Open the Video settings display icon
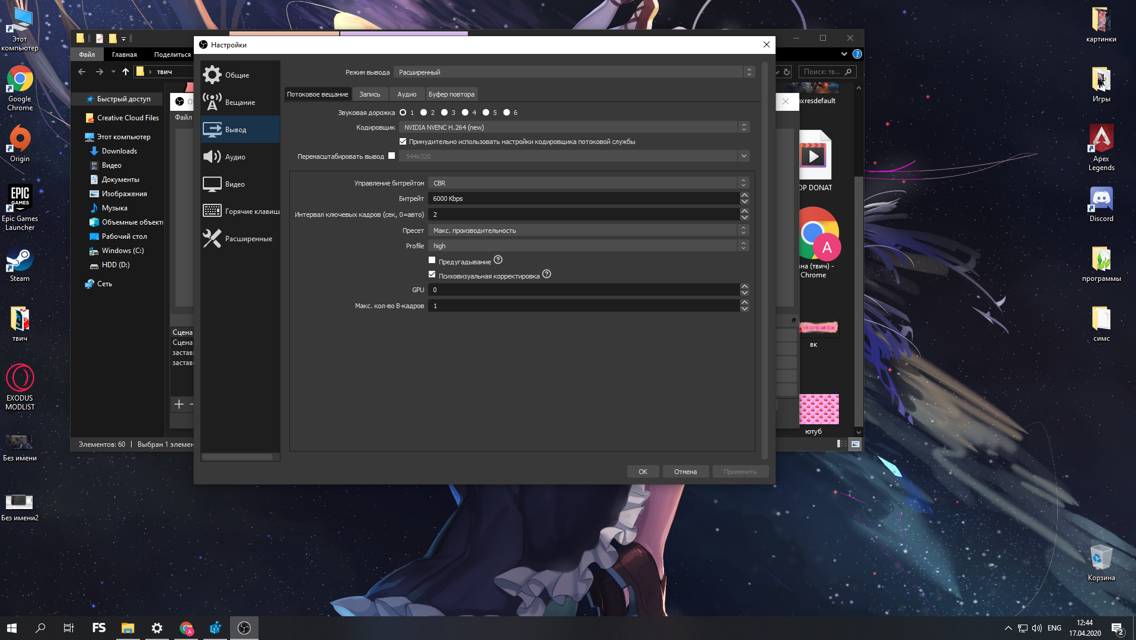Screen dimensions: 1136x640 click(212, 184)
